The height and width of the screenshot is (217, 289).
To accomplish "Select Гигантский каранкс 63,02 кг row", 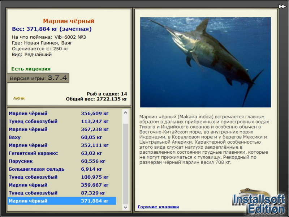I will click(62, 153).
